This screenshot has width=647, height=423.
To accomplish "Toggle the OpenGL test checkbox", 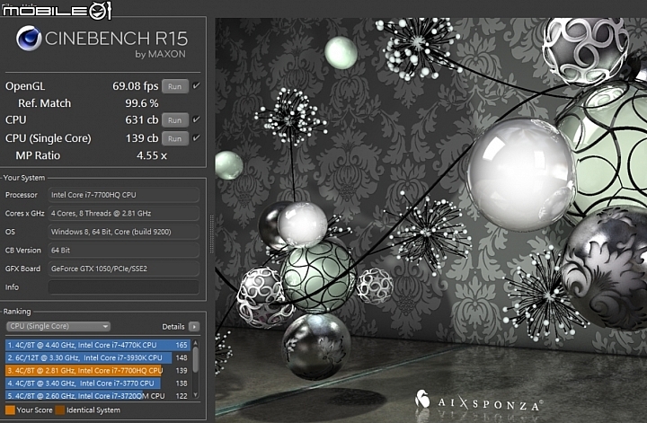I will [197, 85].
